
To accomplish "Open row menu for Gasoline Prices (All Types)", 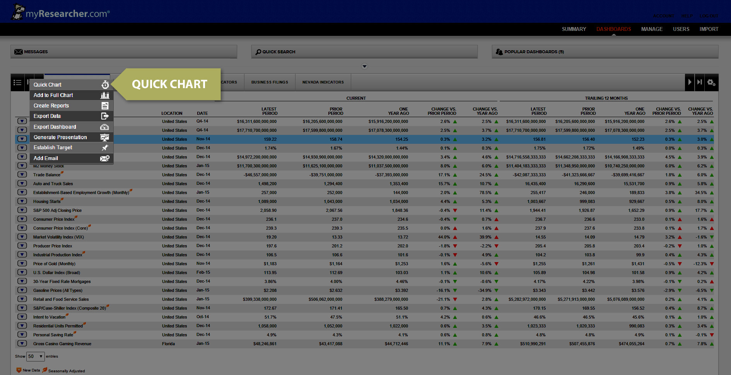I will (22, 290).
